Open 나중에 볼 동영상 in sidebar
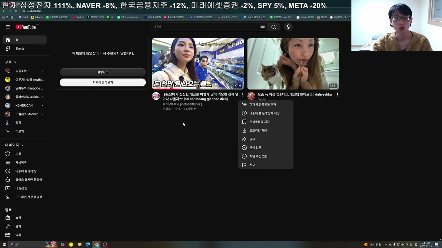This screenshot has height=248, width=442. pos(24,171)
